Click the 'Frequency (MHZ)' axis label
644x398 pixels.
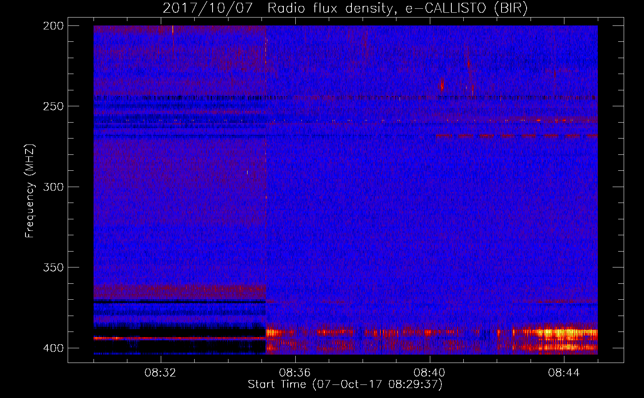[x=29, y=191]
